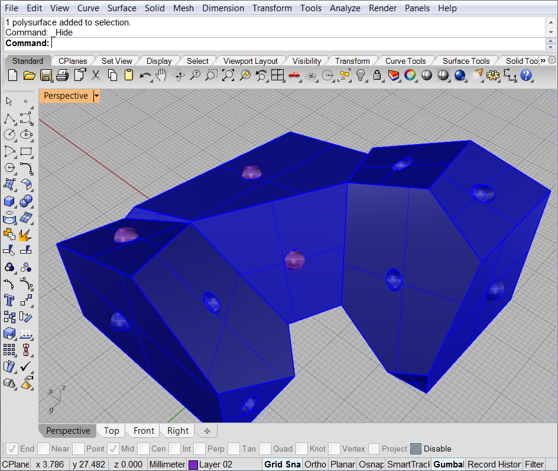The image size is (558, 471).
Task: Switch to the Curve Tools tab
Action: click(x=405, y=61)
